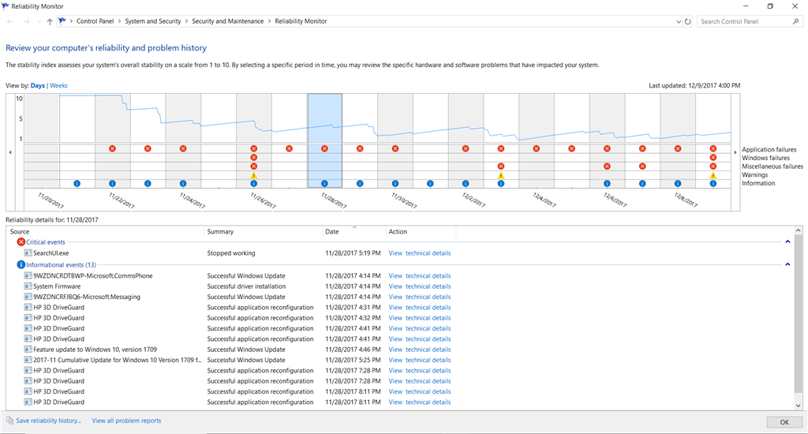The height and width of the screenshot is (434, 808).
Task: Navigate to Security and Maintenance breadcrumb
Action: [x=228, y=21]
